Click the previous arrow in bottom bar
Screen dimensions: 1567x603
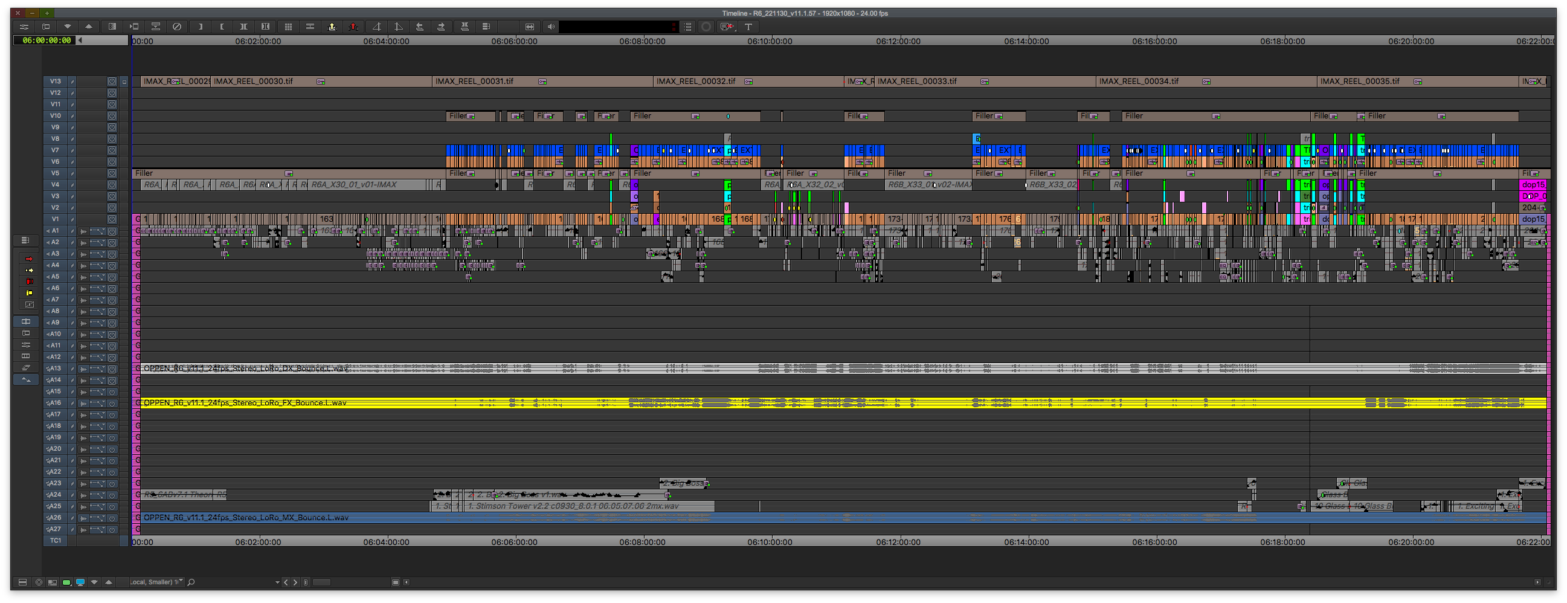[286, 583]
